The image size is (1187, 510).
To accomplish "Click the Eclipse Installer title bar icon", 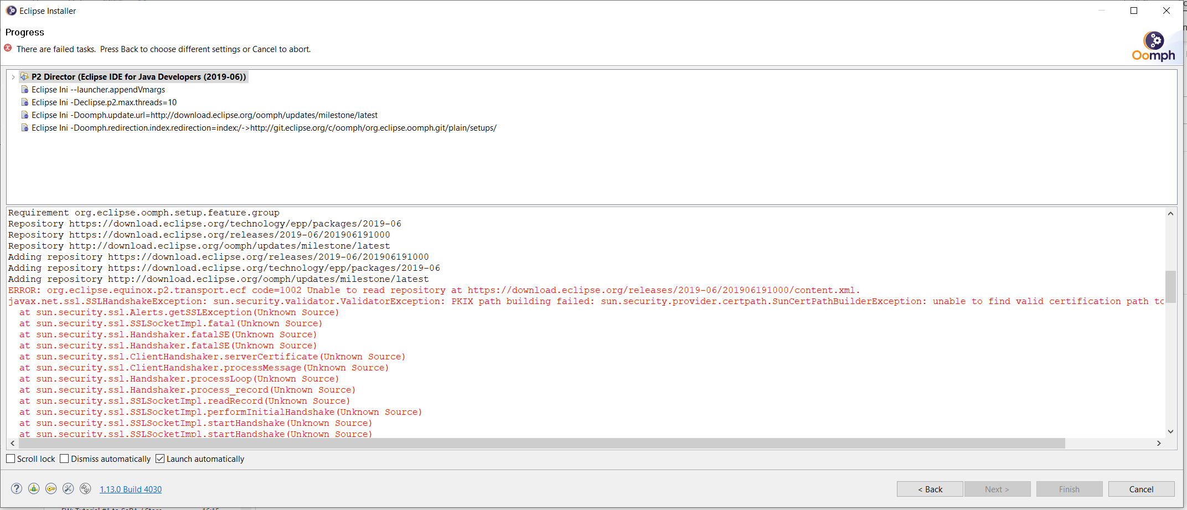I will tap(11, 11).
